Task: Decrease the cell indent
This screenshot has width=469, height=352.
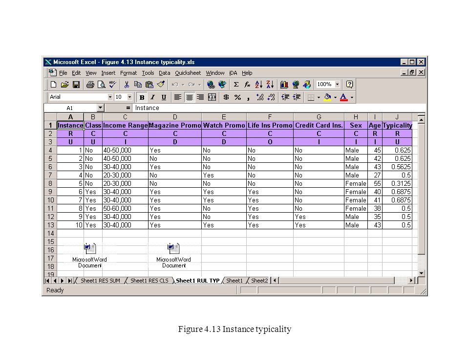Action: 285,97
